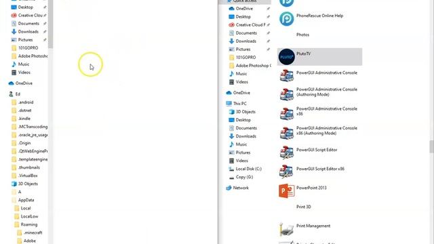Select pinned Documents in left window
The height and width of the screenshot is (244, 434).
point(28,24)
